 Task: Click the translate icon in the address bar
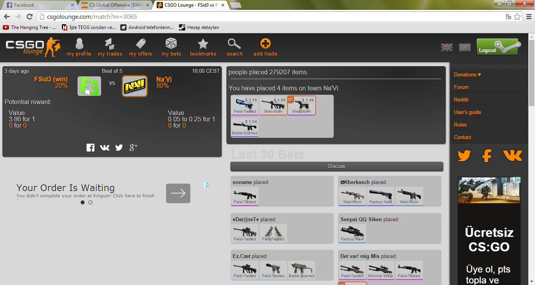(508, 17)
